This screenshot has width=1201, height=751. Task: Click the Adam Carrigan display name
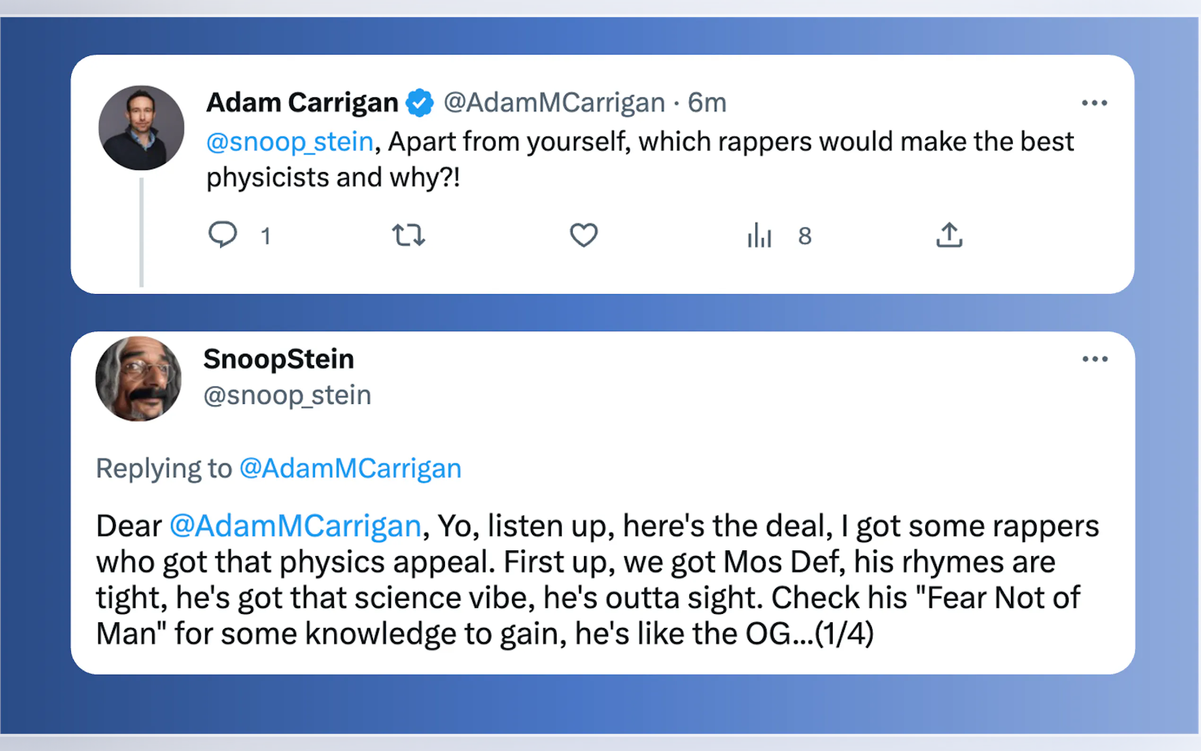302,103
